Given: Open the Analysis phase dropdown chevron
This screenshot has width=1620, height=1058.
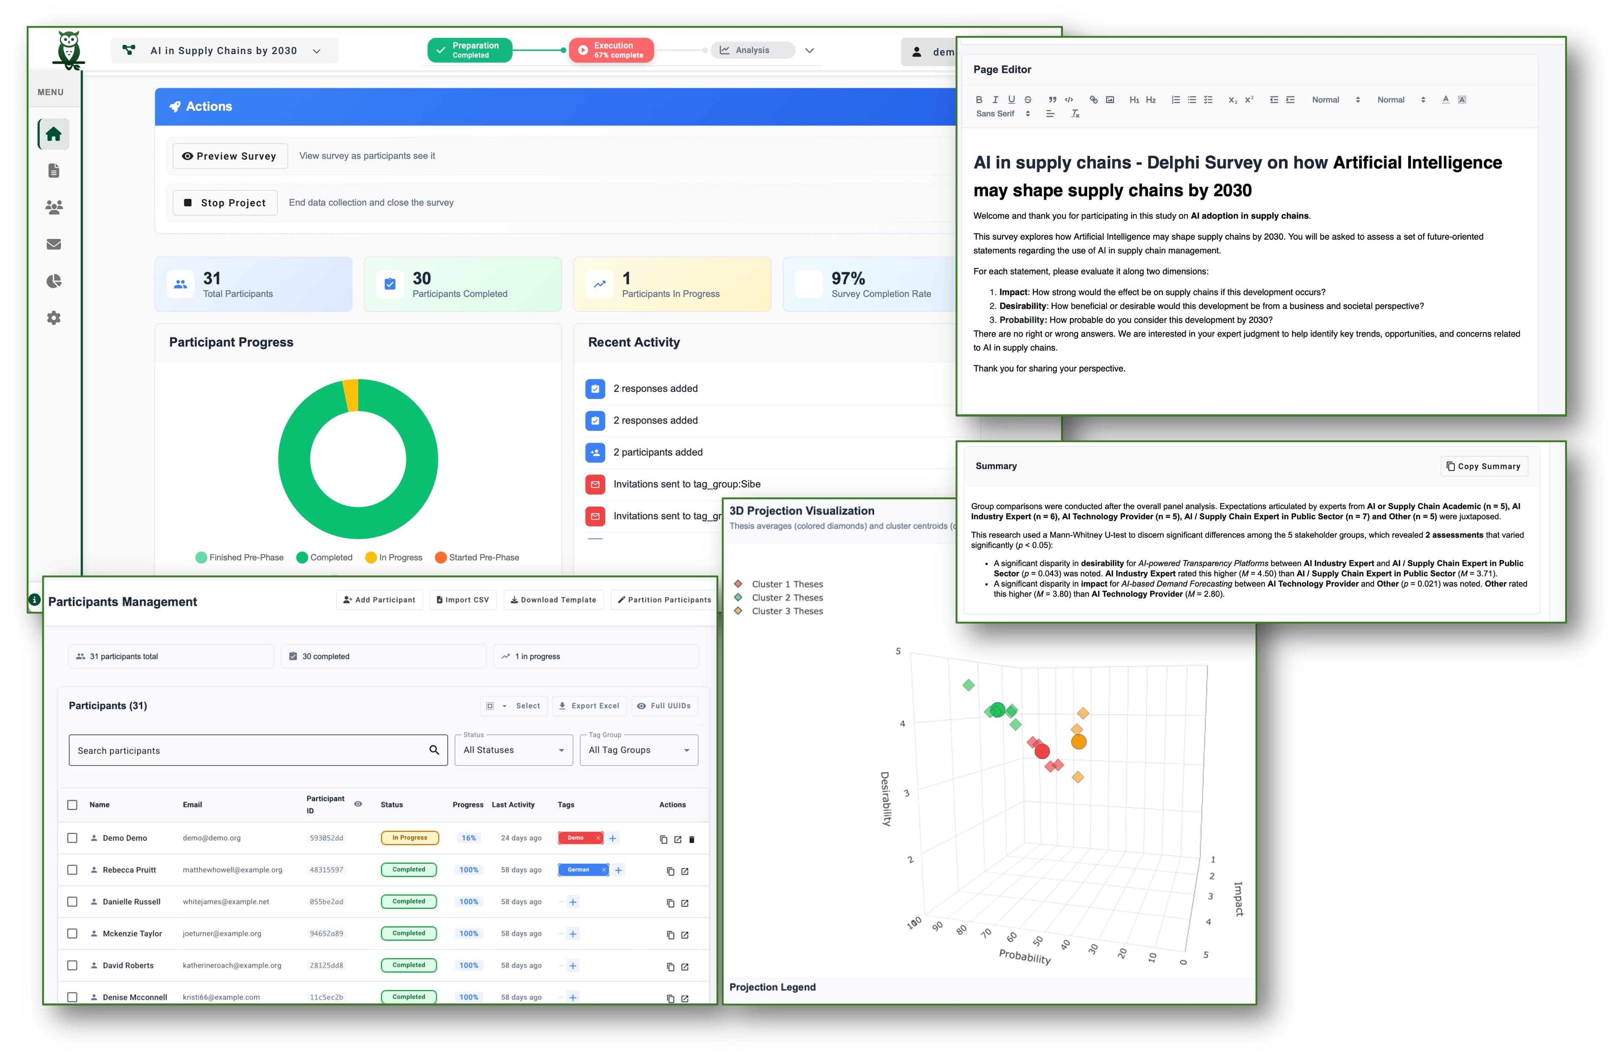Looking at the screenshot, I should 809,50.
